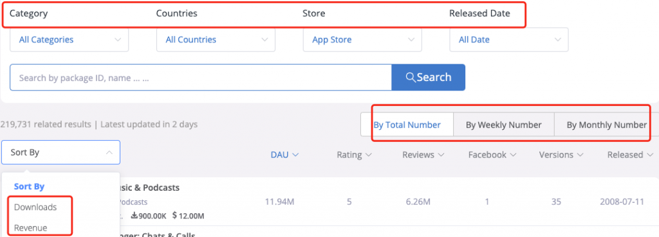Click the dollar revenue icon showing 12.00M
Screen dimensions: 659x237
[x=174, y=216]
